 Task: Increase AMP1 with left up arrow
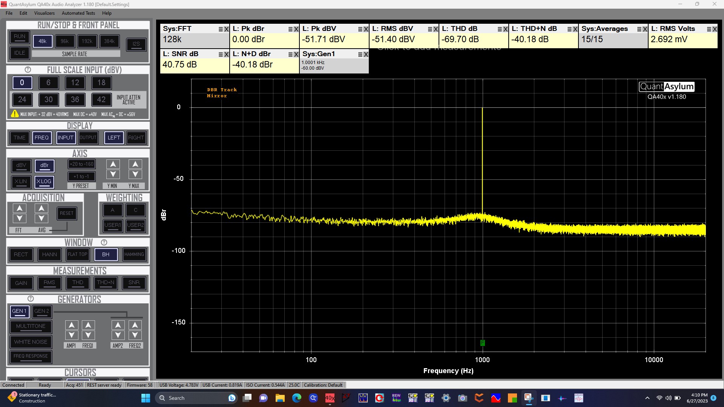click(72, 325)
